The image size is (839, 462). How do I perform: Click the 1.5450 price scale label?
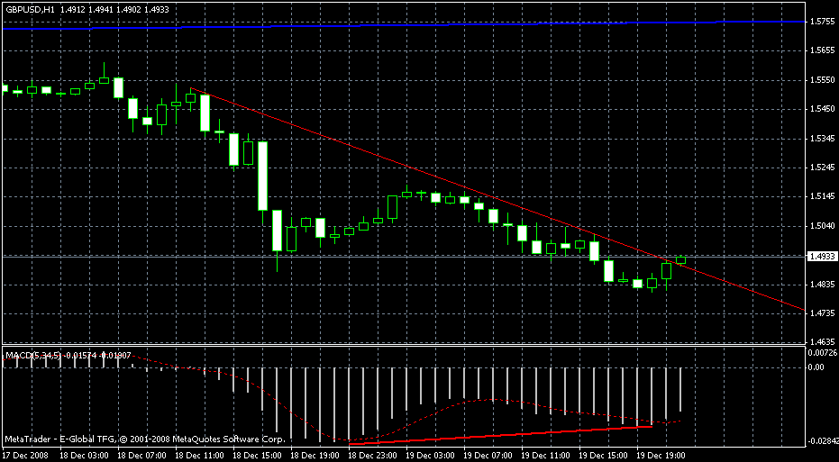(824, 109)
